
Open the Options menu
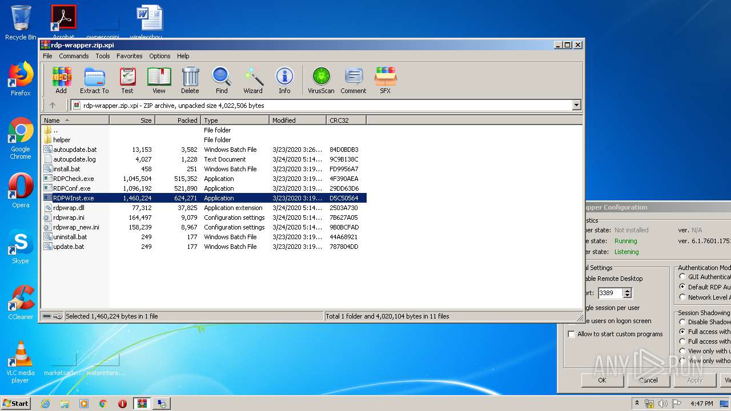coord(160,56)
